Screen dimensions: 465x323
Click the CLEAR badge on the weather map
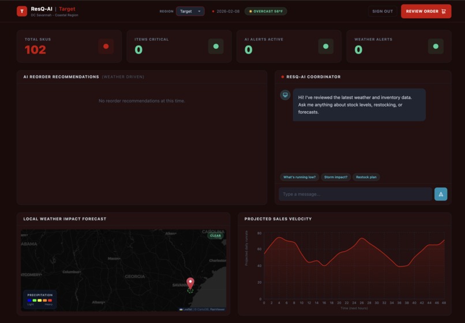point(215,235)
